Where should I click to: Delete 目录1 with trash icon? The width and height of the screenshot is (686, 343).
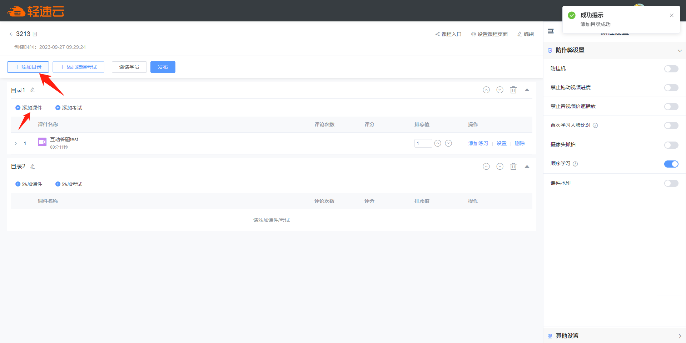[513, 90]
